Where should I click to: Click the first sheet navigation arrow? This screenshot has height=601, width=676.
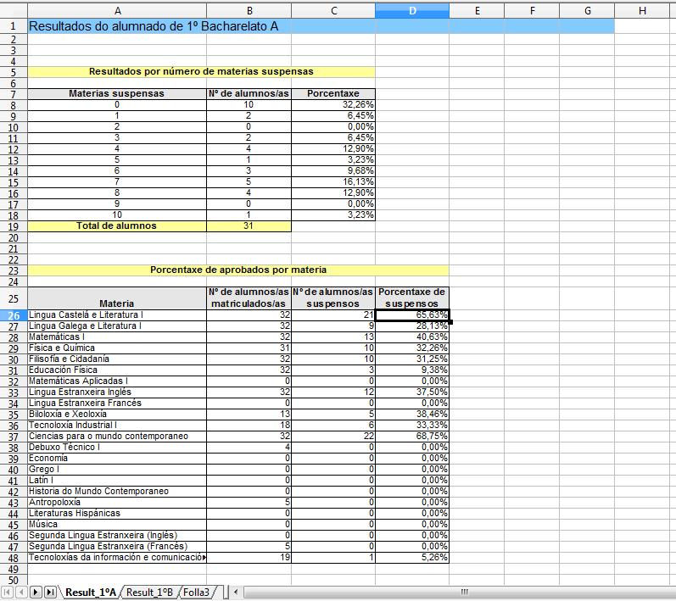point(8,592)
